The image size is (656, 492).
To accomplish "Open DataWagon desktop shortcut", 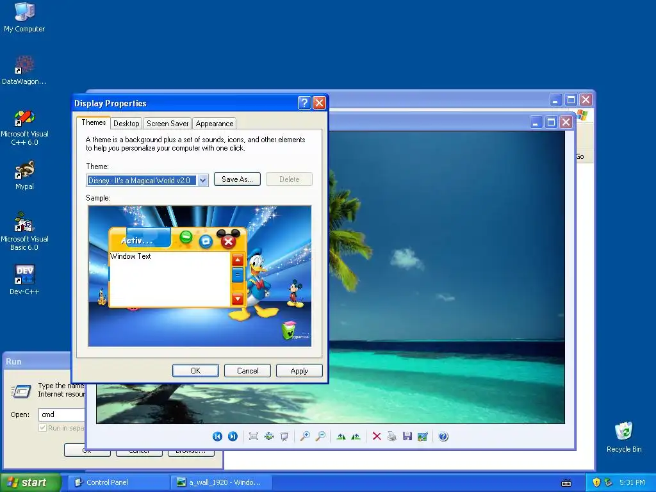I will point(24,69).
